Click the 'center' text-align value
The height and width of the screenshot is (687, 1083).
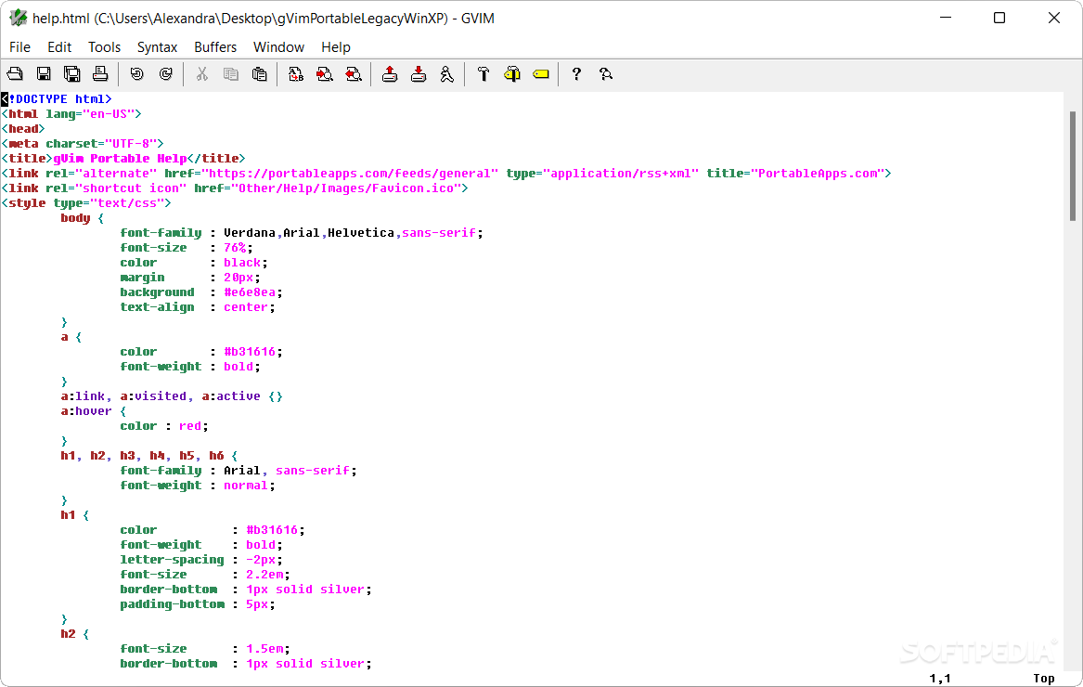[246, 307]
